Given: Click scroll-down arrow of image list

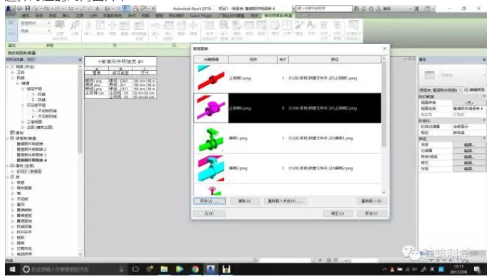Looking at the screenshot, I should [x=384, y=192].
